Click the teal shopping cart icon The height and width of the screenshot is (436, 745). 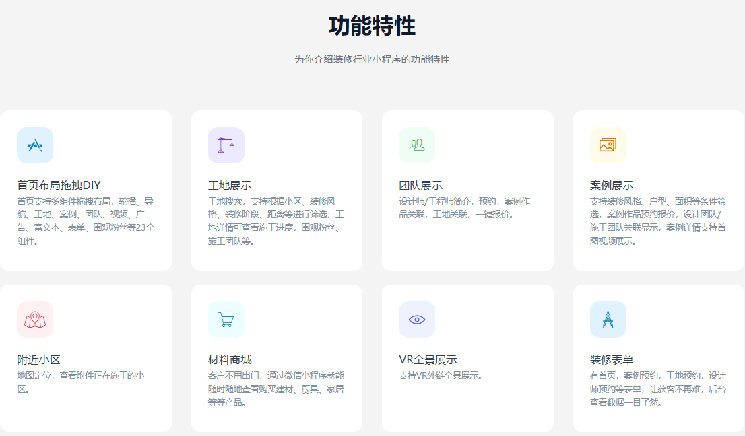226,320
